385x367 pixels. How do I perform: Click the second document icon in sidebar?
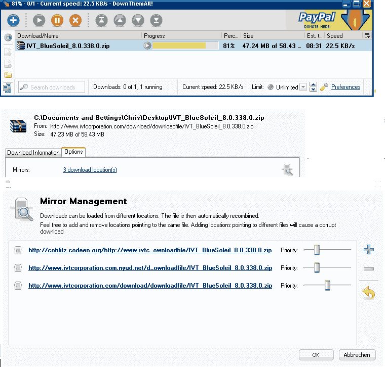pos(8,64)
